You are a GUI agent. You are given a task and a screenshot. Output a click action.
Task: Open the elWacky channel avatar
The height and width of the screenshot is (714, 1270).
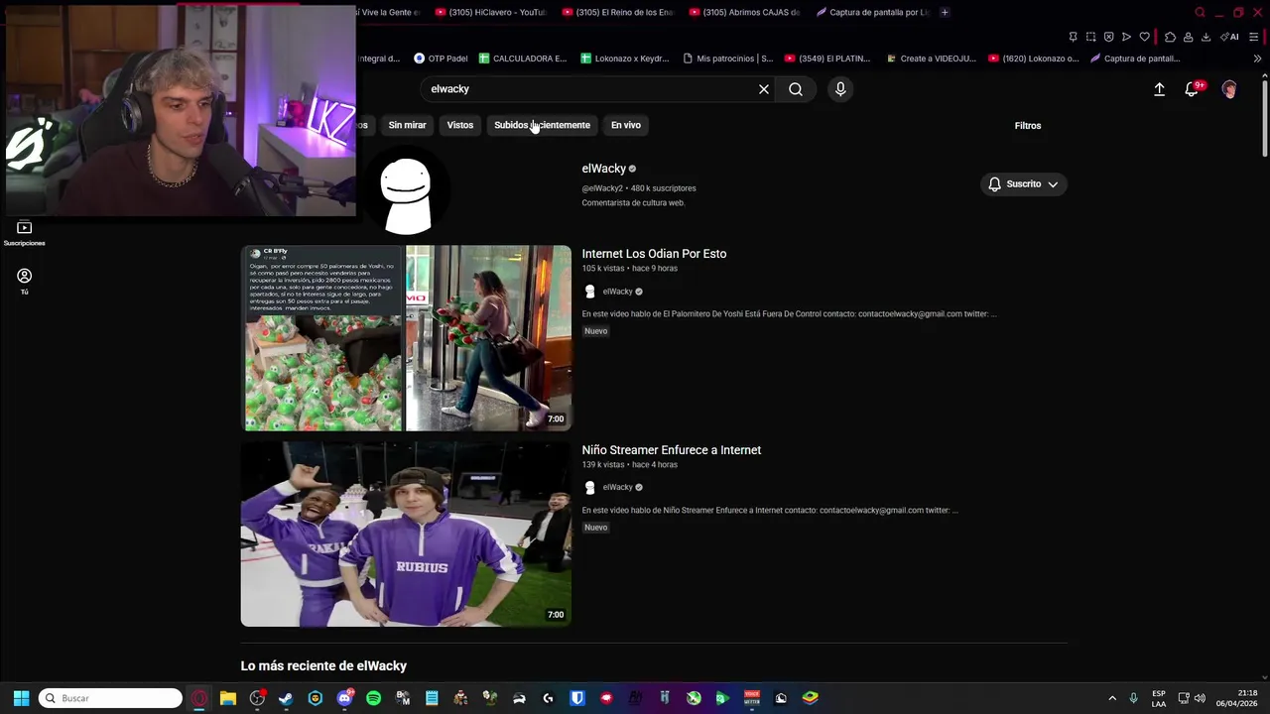406,191
